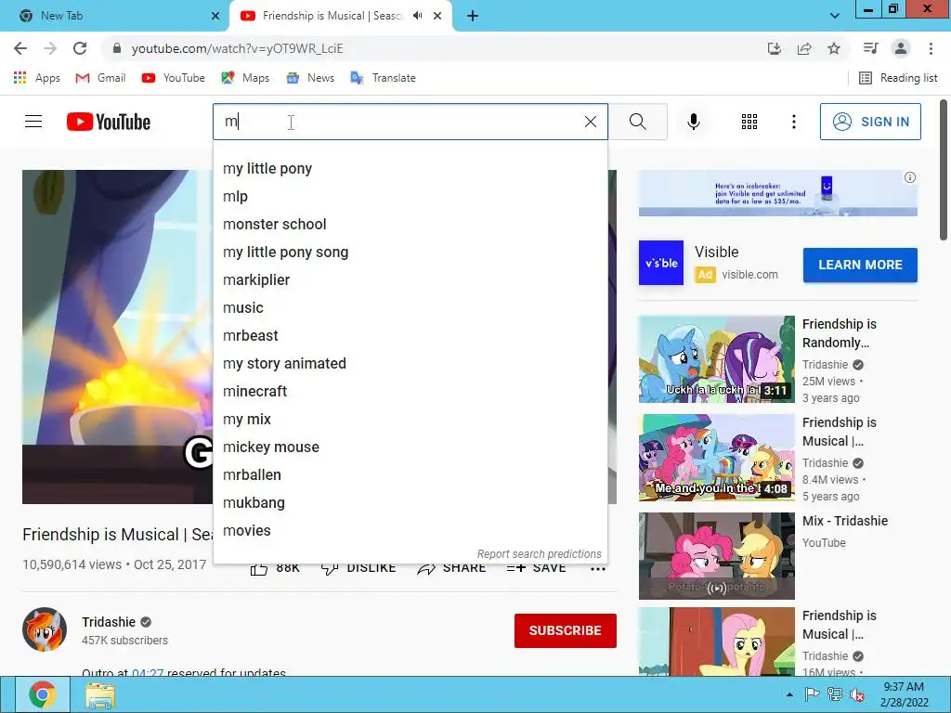Open the Tridashie channel name link
Screen dimensions: 951x713
[x=109, y=622]
